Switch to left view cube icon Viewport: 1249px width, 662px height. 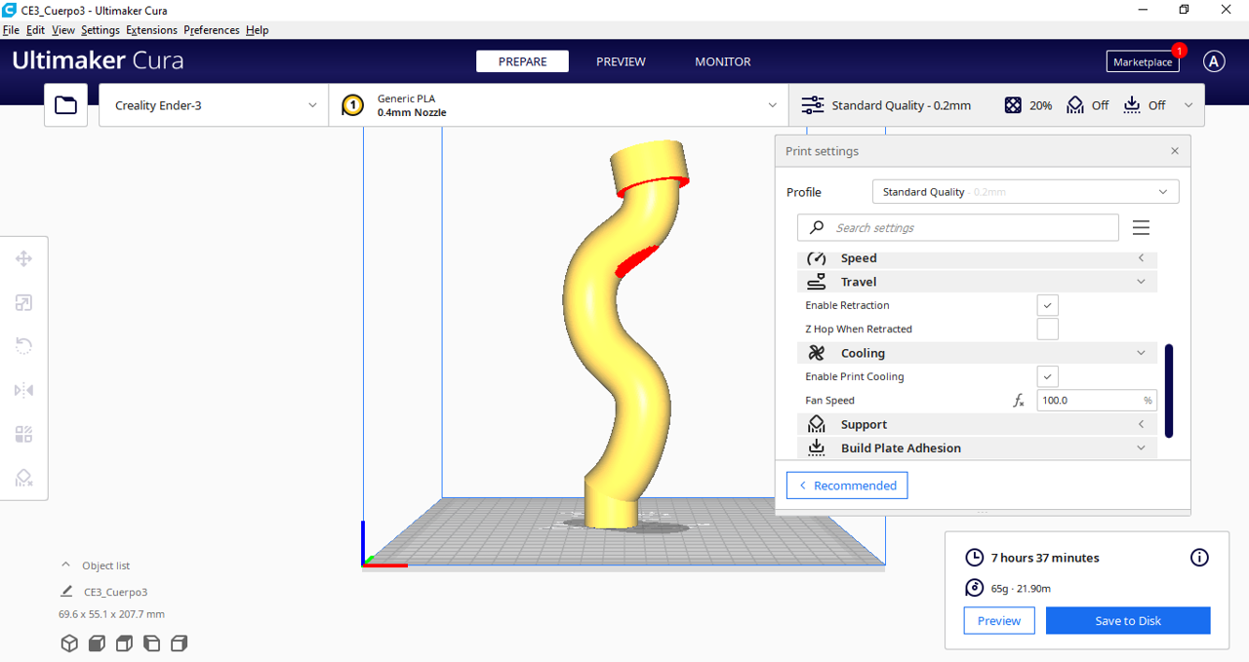pos(151,643)
